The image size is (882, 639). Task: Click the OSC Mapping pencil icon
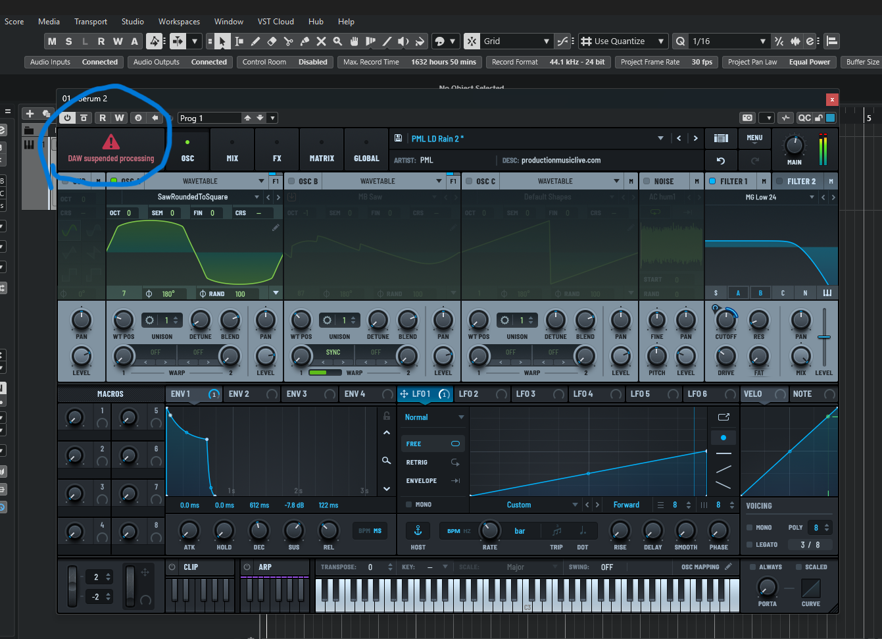(x=728, y=567)
